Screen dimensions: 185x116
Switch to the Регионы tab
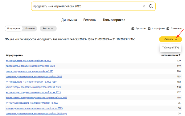(x=90, y=20)
